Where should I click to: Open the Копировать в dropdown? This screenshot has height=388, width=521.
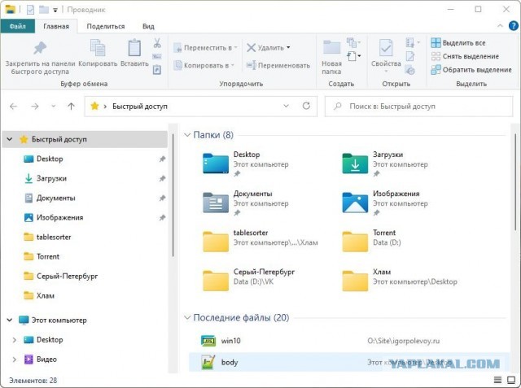coord(204,65)
